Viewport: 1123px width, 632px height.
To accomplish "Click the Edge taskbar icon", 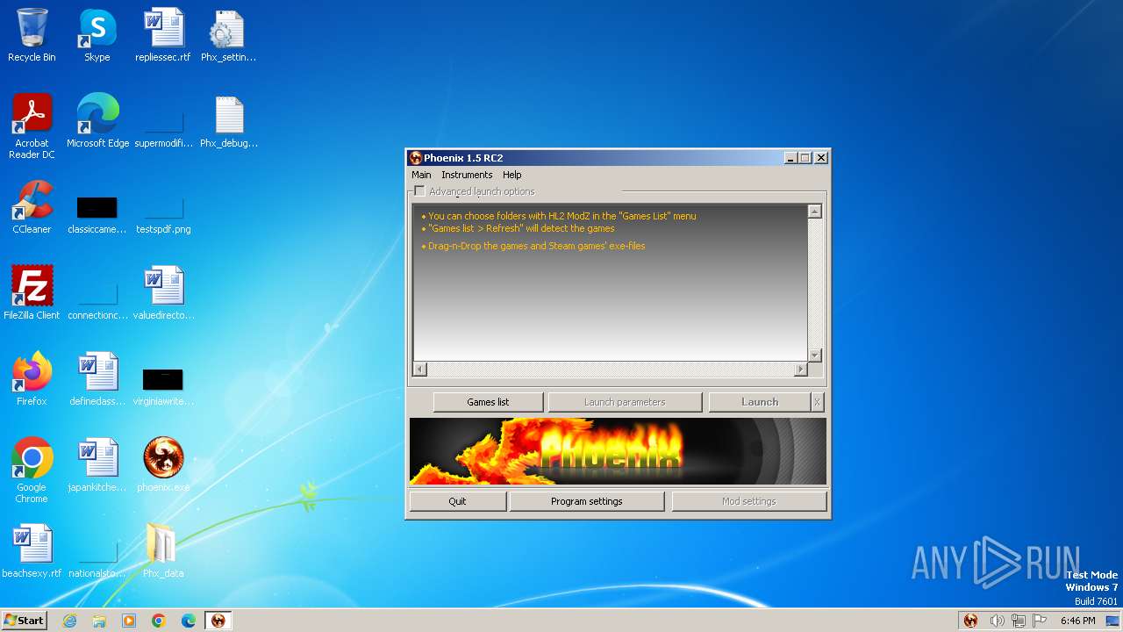I will (x=189, y=621).
